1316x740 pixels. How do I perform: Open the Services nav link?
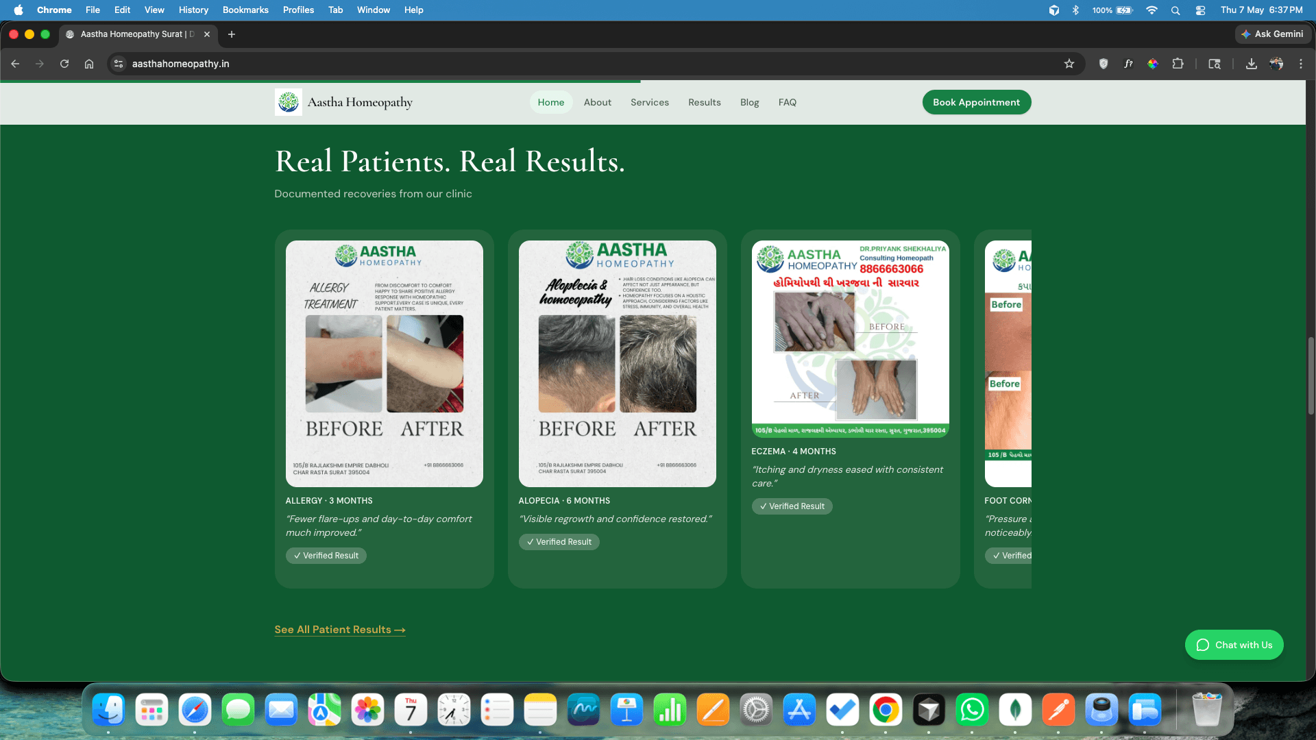650,102
